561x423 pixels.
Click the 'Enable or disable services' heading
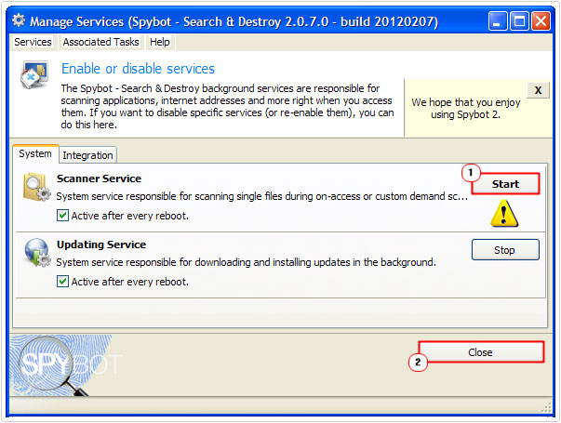(138, 69)
